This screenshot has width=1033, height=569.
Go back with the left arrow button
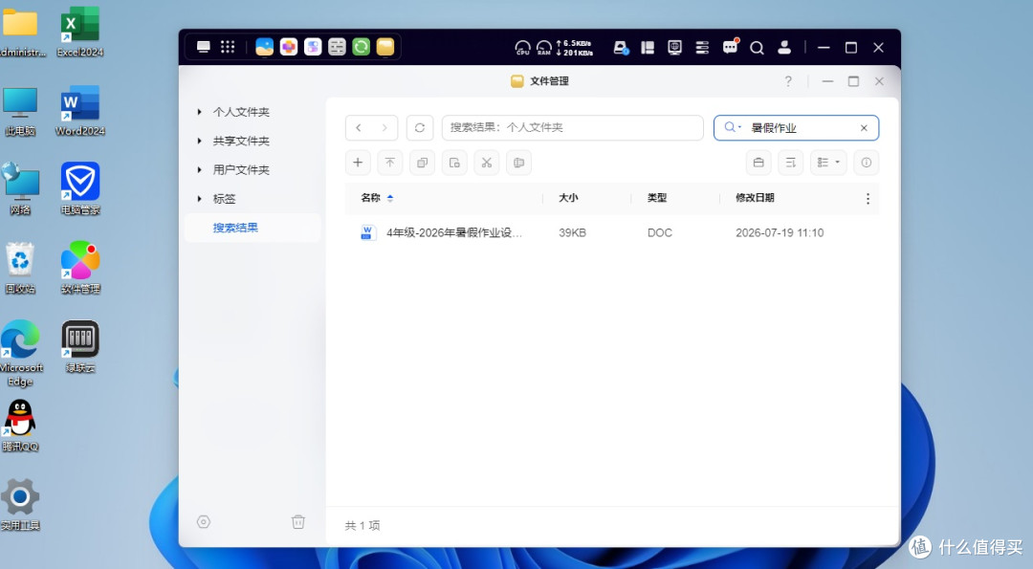click(x=359, y=128)
